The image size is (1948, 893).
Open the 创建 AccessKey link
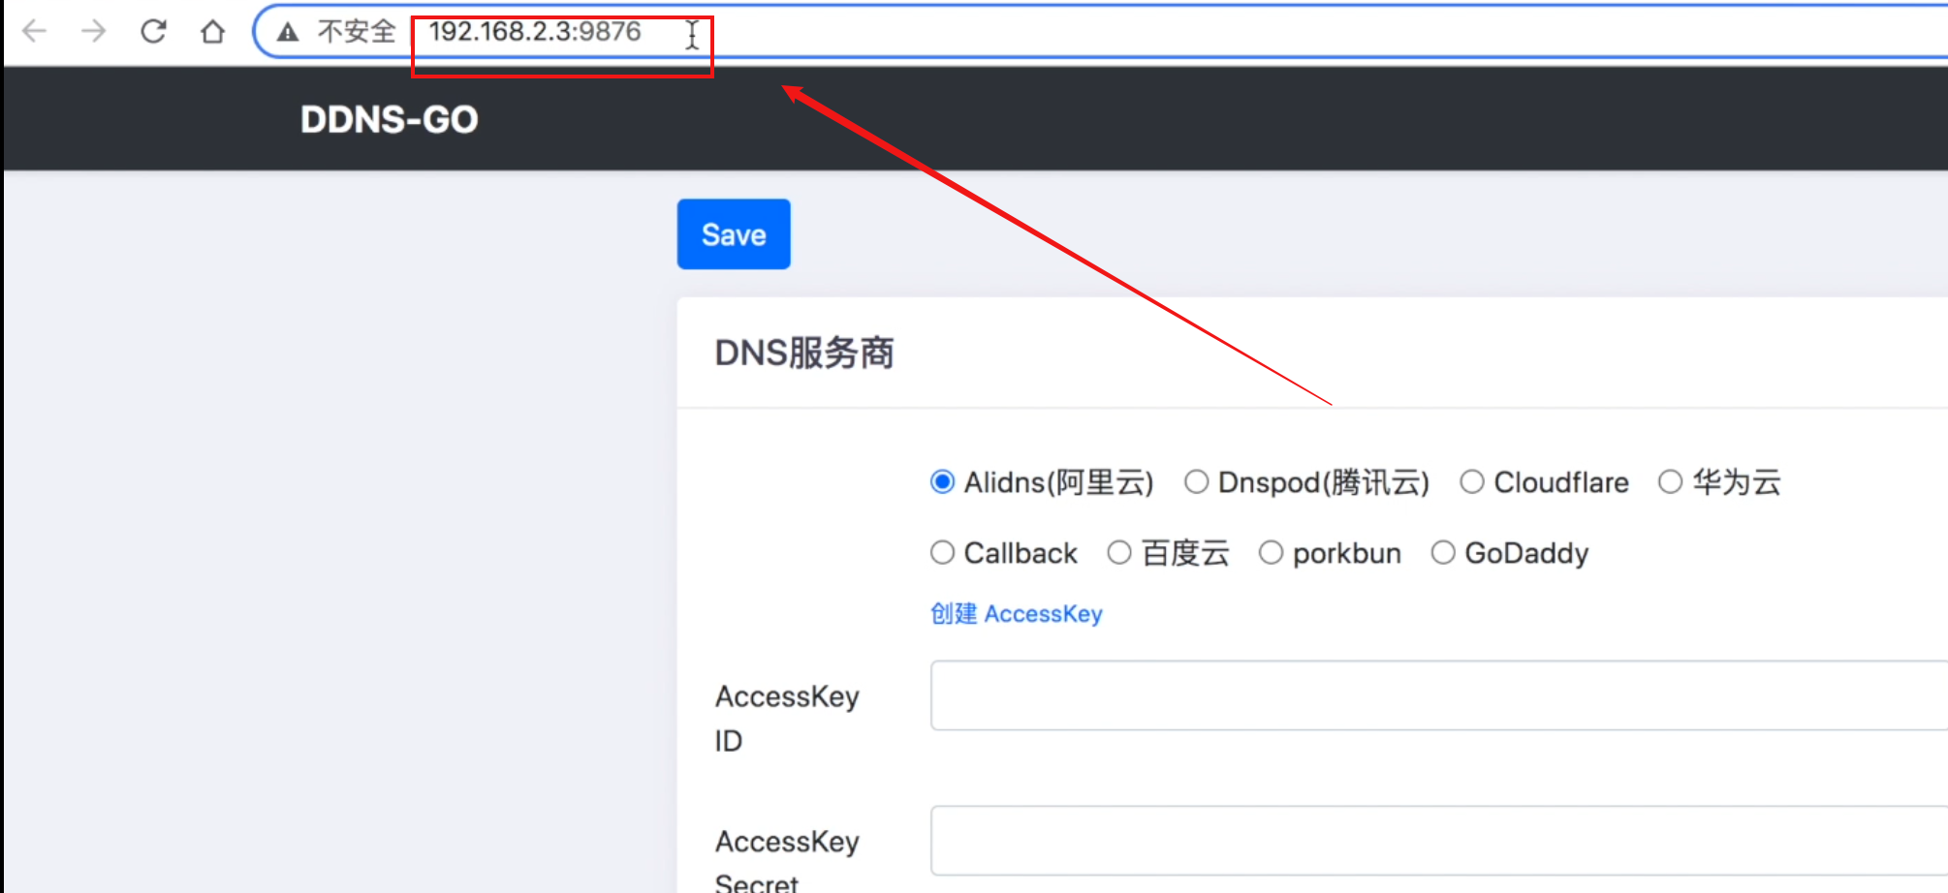coord(1016,613)
